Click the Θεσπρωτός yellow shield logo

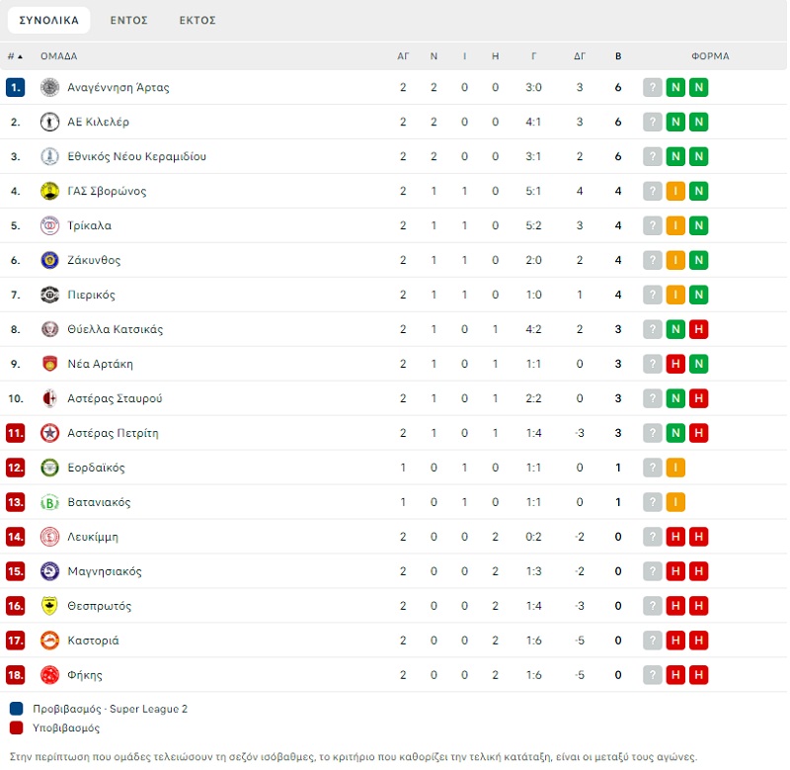(49, 606)
